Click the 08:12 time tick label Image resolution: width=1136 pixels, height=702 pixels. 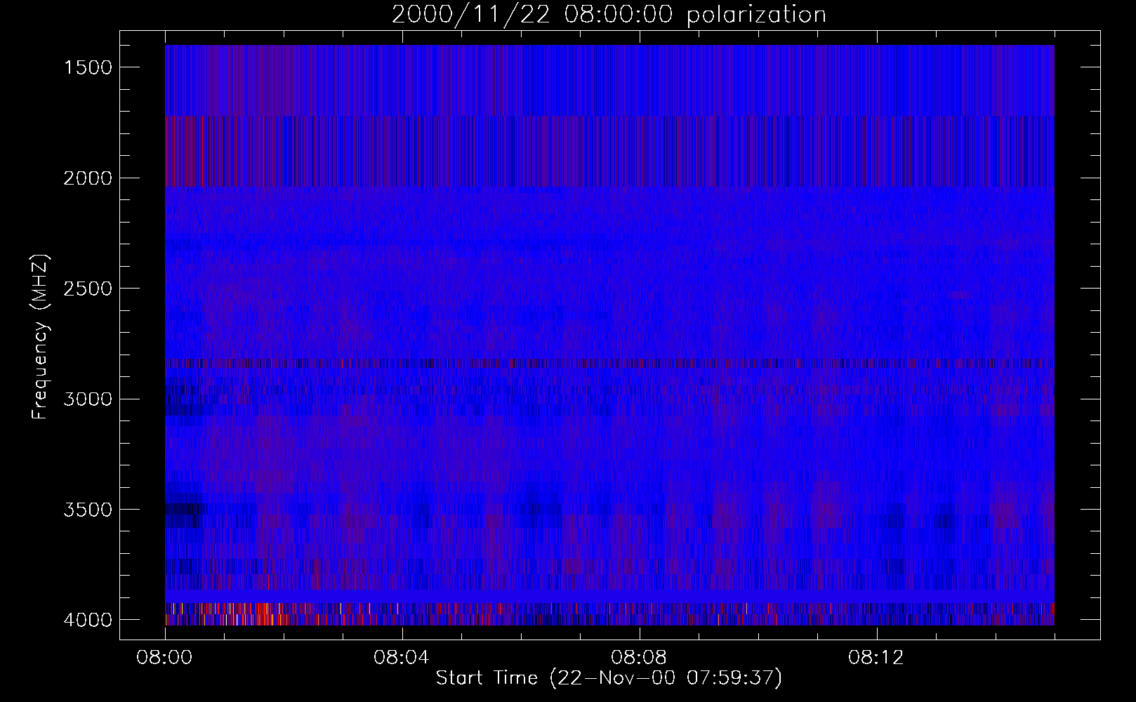(876, 658)
